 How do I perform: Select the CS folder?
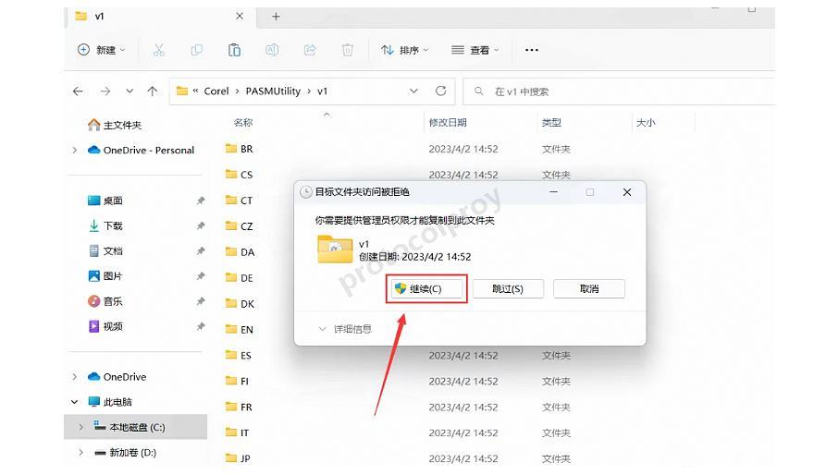coord(240,175)
